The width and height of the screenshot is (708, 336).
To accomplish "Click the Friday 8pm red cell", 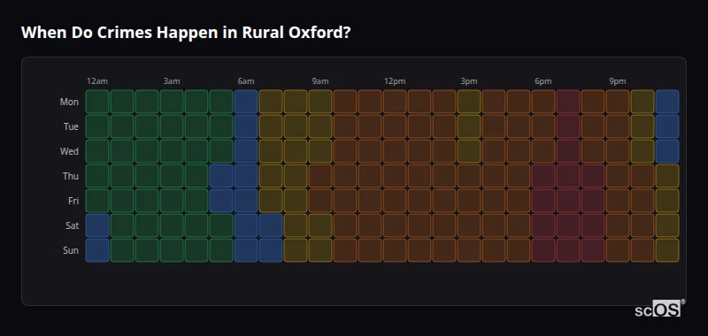I will point(593,201).
